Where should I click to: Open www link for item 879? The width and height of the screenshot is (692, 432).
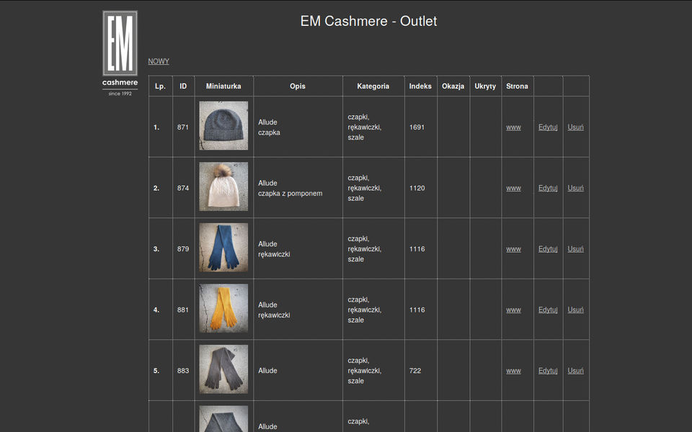pyautogui.click(x=513, y=249)
